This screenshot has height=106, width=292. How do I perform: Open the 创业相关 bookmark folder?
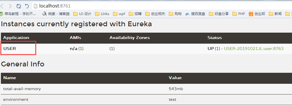click(x=155, y=14)
